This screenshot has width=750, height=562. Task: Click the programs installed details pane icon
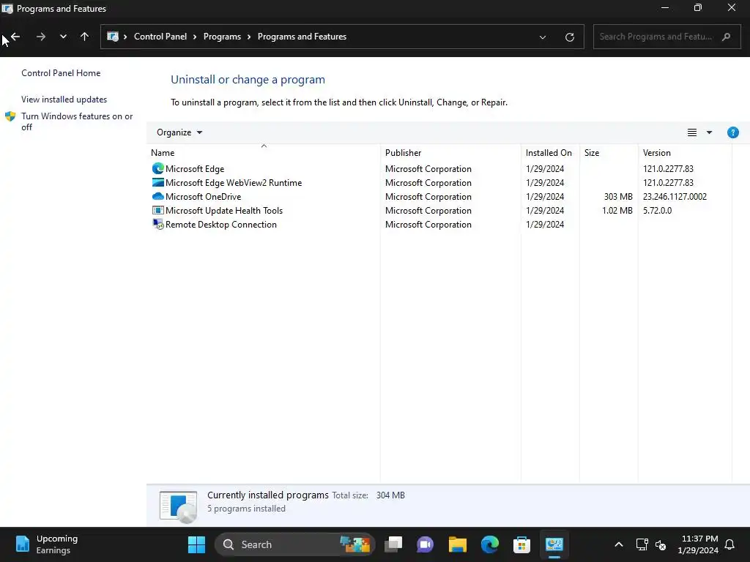(x=178, y=506)
